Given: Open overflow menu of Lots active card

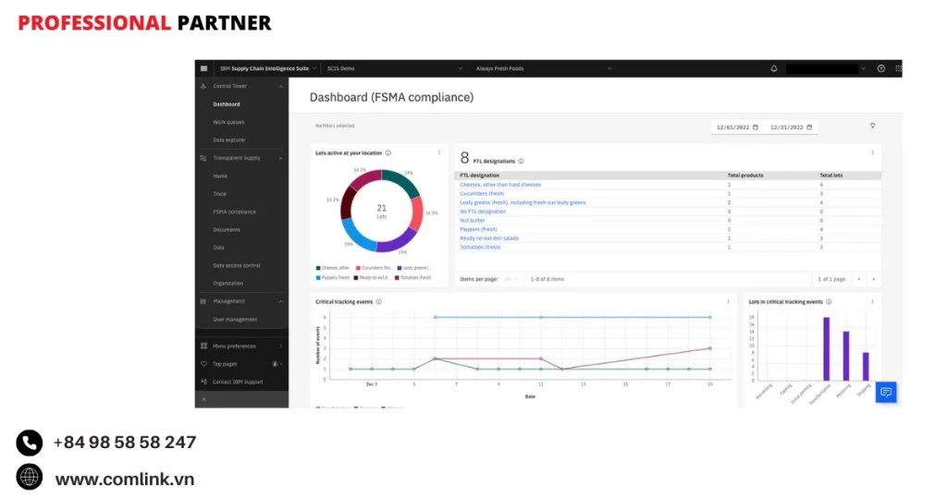Looking at the screenshot, I should coord(439,153).
